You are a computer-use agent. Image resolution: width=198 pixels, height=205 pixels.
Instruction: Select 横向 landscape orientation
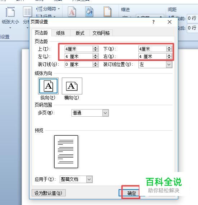pyautogui.click(x=72, y=86)
